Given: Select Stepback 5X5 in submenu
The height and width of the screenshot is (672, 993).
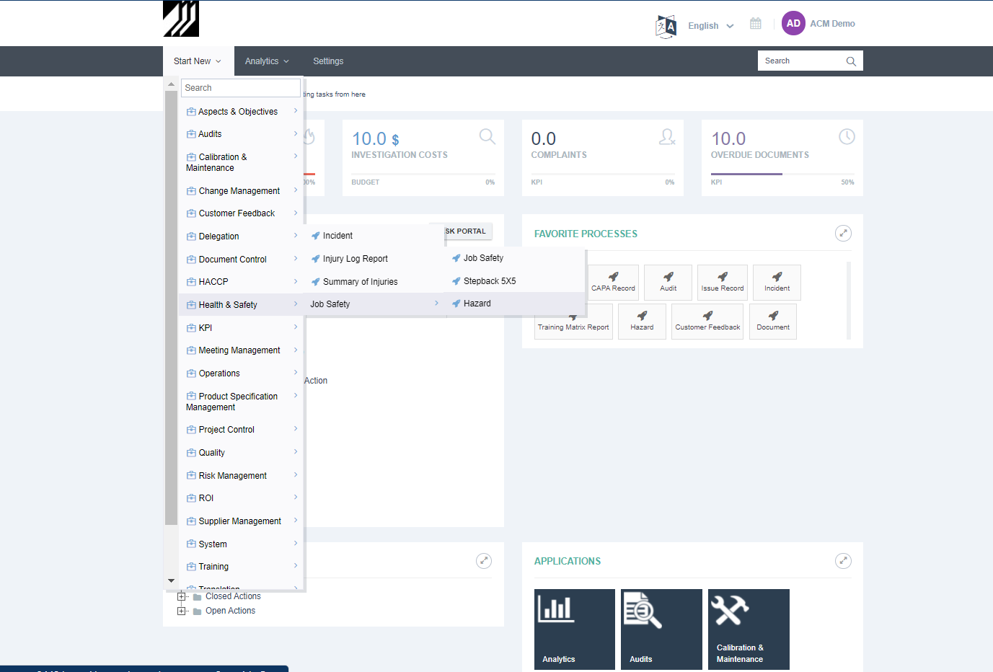Looking at the screenshot, I should [515, 281].
